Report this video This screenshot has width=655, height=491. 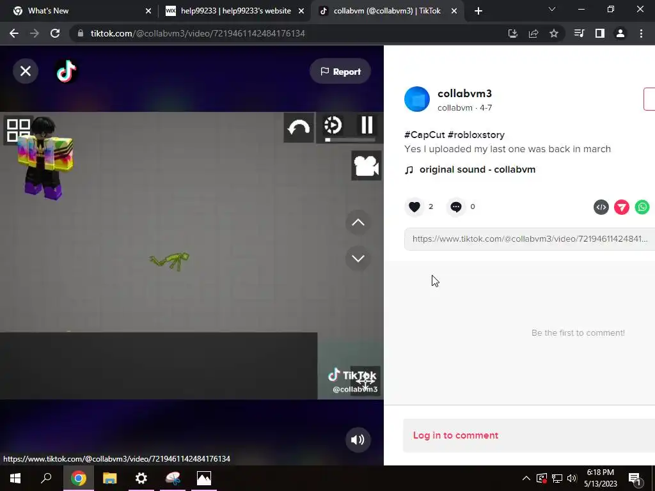(x=340, y=72)
